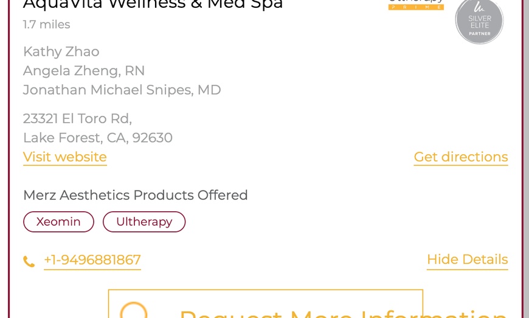Viewport: 529px width, 318px height.
Task: Select the Xeomin product tag
Action: (x=58, y=222)
